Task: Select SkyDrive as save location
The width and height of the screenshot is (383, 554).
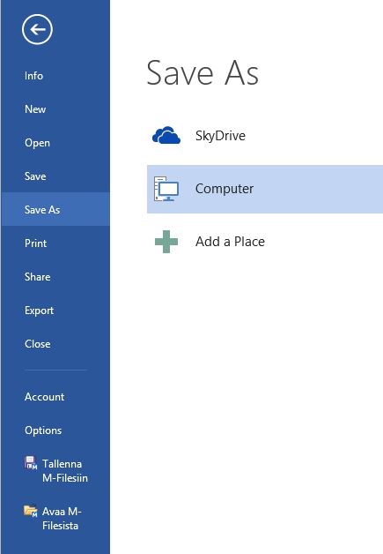Action: pyautogui.click(x=220, y=136)
